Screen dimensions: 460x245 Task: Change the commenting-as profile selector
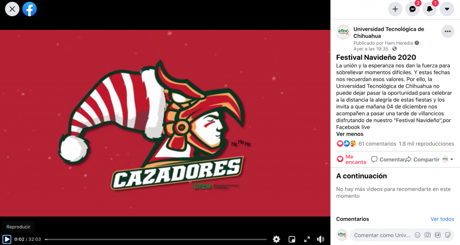pos(447,159)
